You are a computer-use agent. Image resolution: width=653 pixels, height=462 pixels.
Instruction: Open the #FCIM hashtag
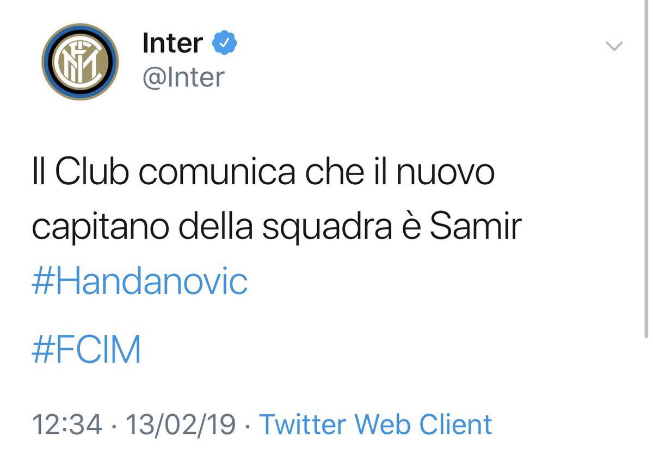point(87,349)
